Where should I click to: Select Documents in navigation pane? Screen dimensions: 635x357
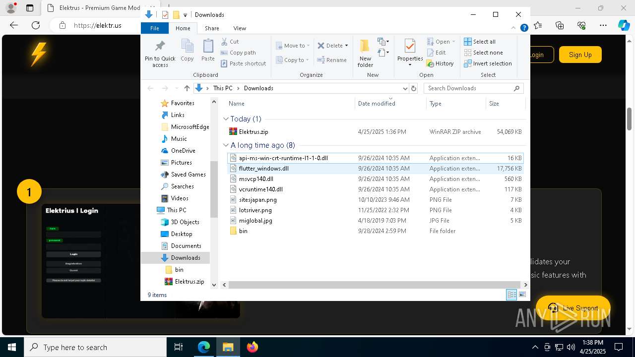tap(186, 246)
